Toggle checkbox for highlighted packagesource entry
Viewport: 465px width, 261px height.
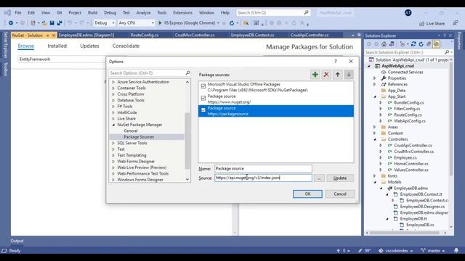203,109
